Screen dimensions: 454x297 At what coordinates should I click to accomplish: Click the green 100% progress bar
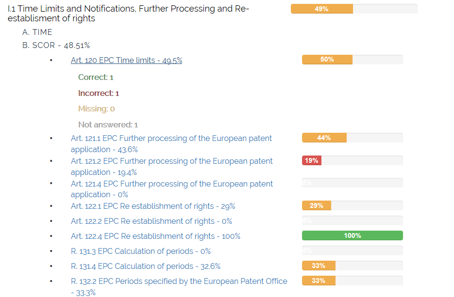point(352,236)
